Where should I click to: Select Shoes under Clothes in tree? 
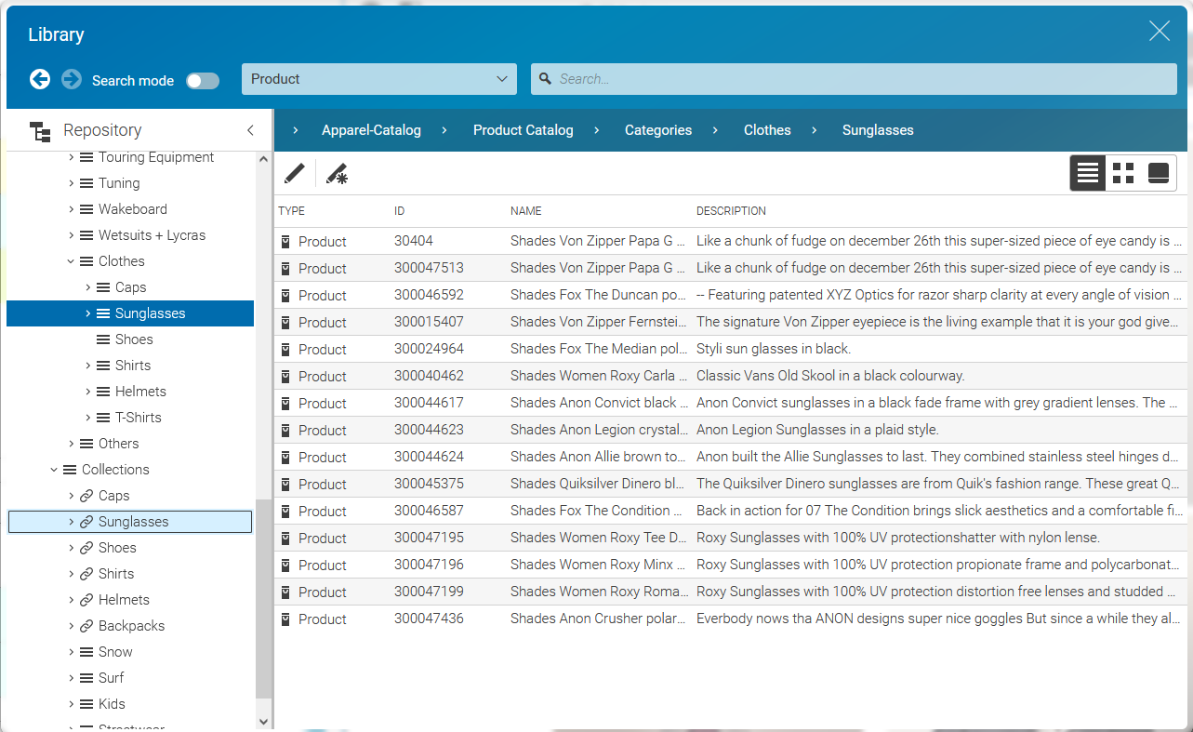(x=133, y=339)
